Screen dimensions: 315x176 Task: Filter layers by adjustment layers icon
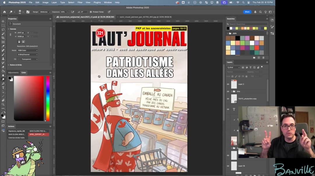point(247,68)
